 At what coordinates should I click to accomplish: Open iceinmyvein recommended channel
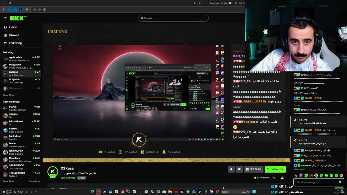coord(21,152)
